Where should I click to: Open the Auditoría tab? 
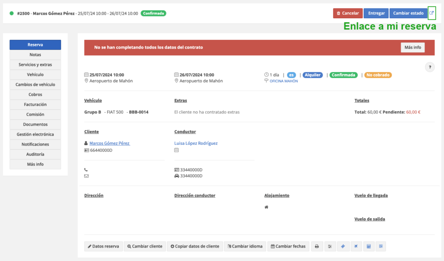[36, 154]
